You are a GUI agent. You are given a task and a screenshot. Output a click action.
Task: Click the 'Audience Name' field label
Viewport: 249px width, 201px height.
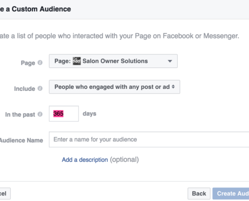tap(22, 140)
